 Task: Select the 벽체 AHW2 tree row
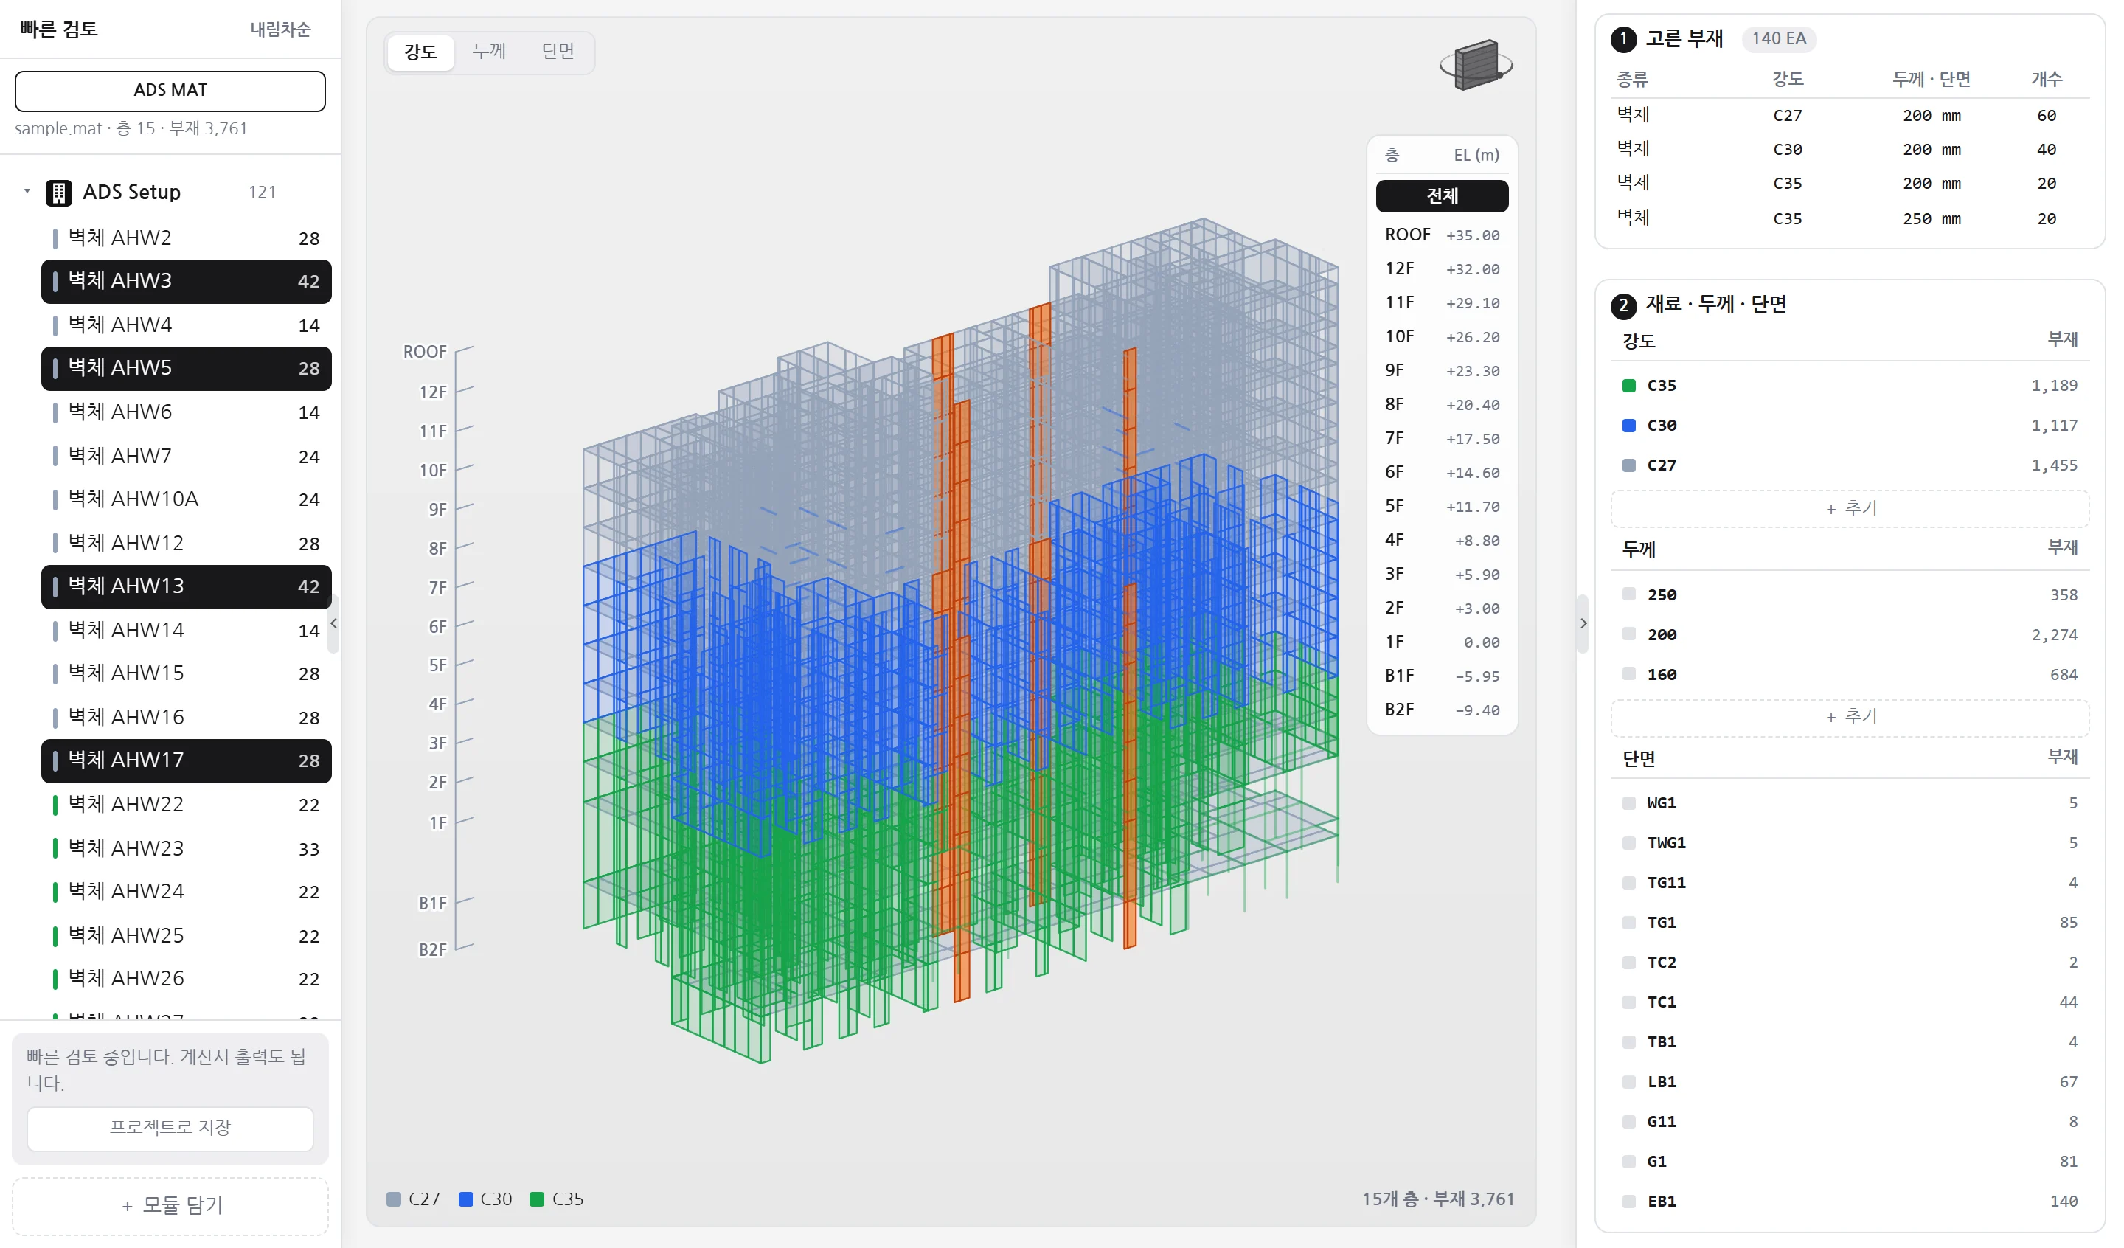pos(187,238)
